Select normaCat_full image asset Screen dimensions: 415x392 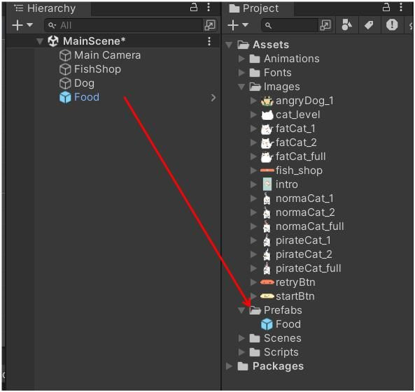pyautogui.click(x=310, y=226)
